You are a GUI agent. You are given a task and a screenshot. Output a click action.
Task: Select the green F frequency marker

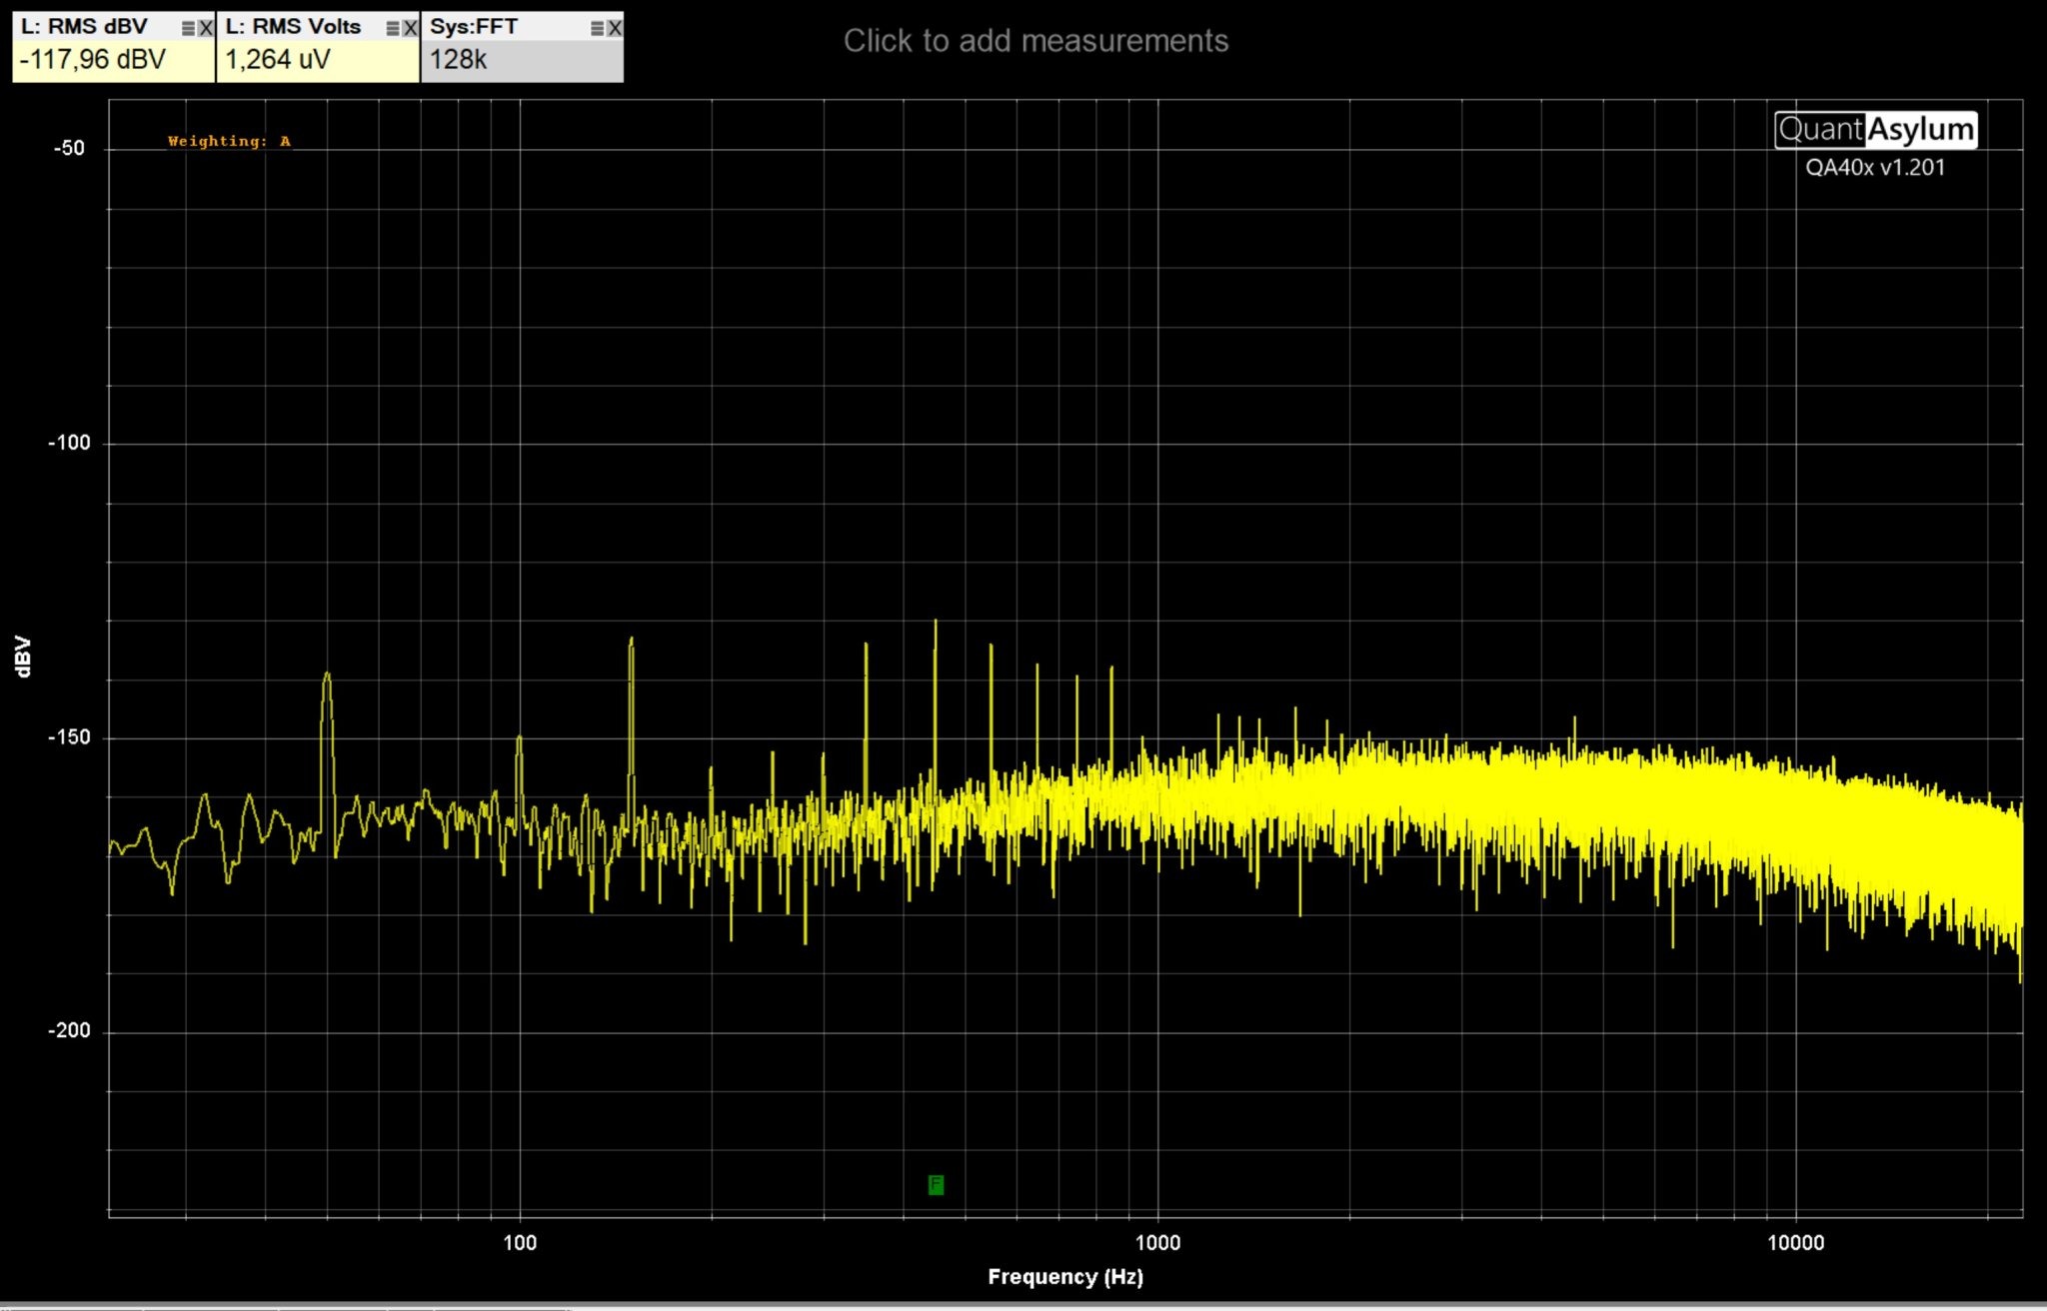click(x=936, y=1185)
